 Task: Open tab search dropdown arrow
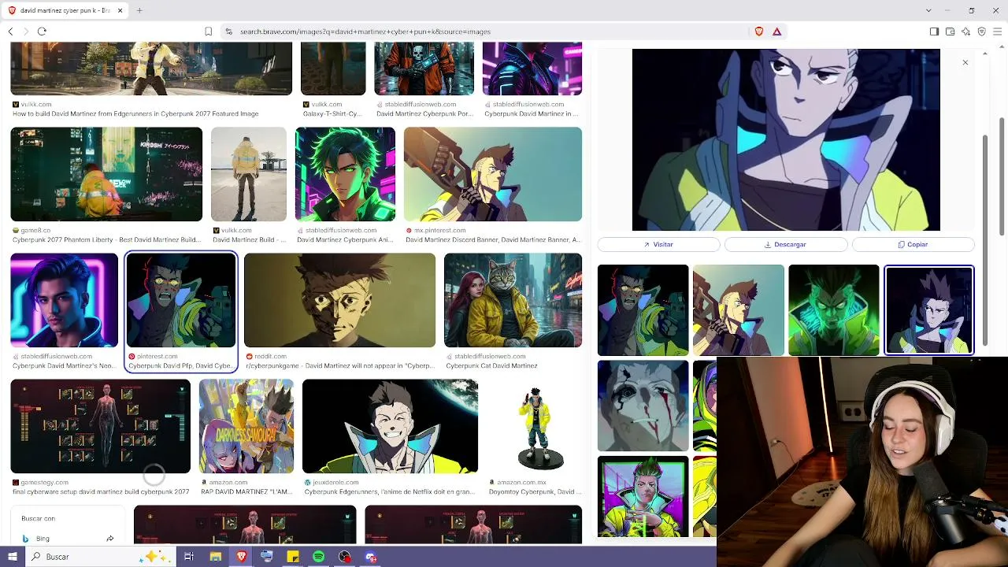pos(928,10)
